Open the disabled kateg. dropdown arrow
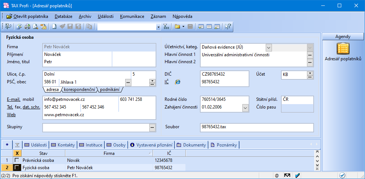This screenshot has height=179, width=365. click(310, 47)
